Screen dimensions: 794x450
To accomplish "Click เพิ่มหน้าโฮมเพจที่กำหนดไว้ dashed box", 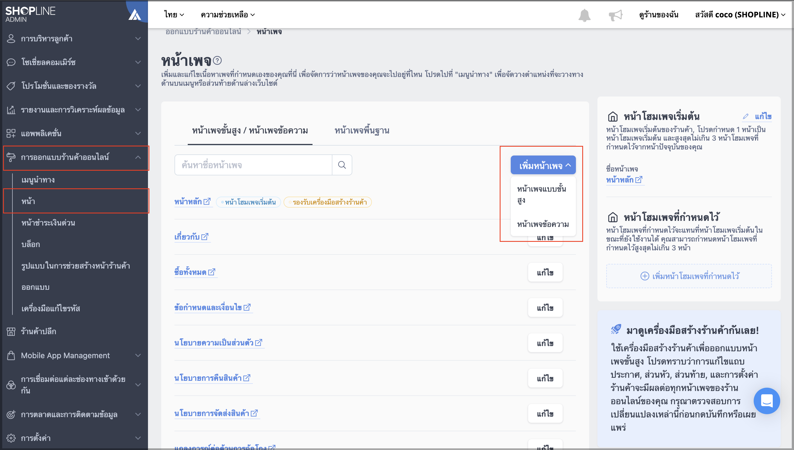I will point(689,276).
